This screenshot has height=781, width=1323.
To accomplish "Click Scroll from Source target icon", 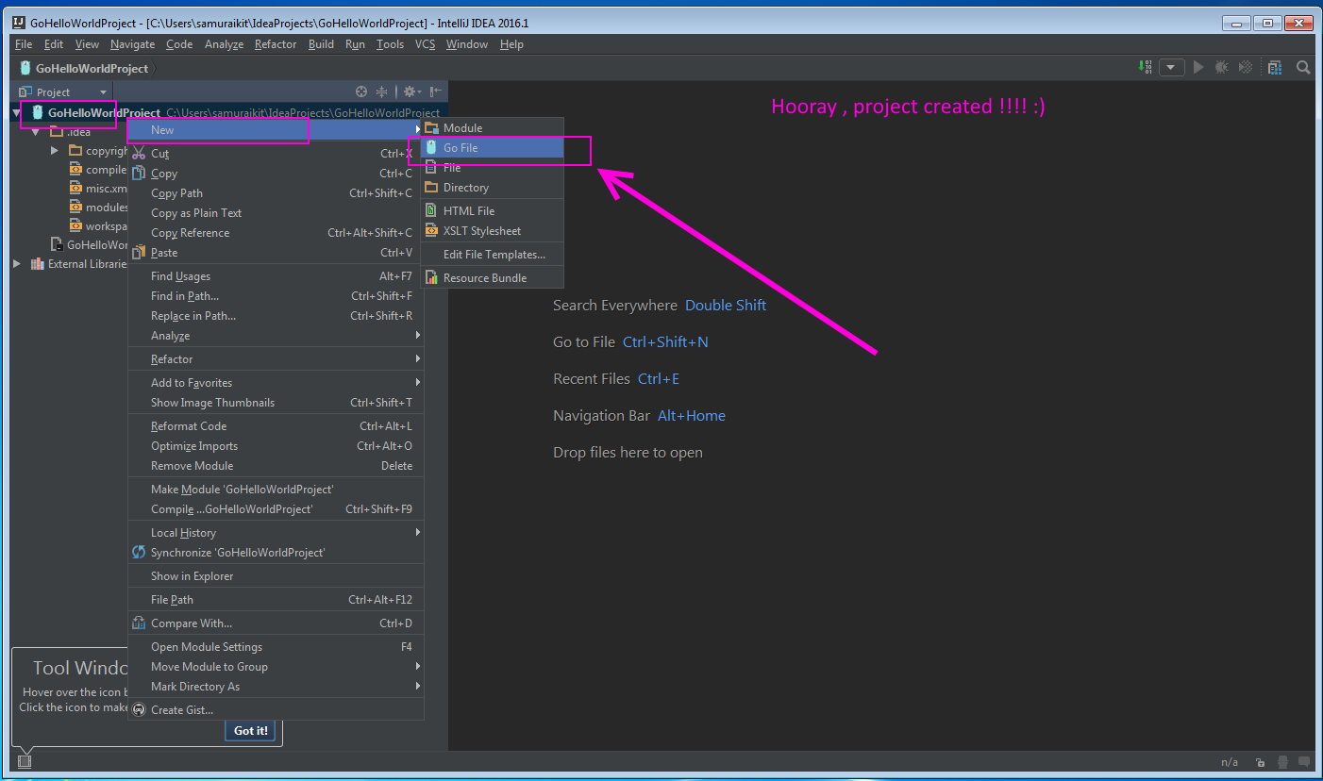I will click(x=360, y=91).
